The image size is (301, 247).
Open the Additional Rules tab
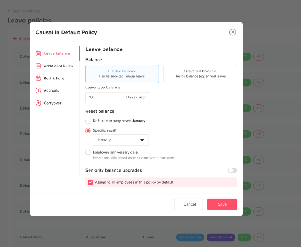click(58, 66)
